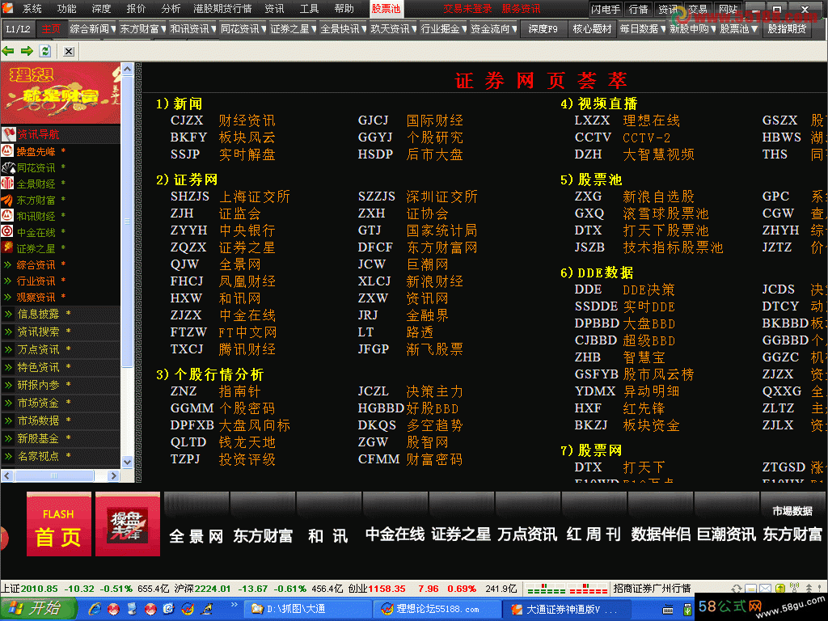
Task: Click the 全景财经 sidebar icon
Action: [x=7, y=184]
